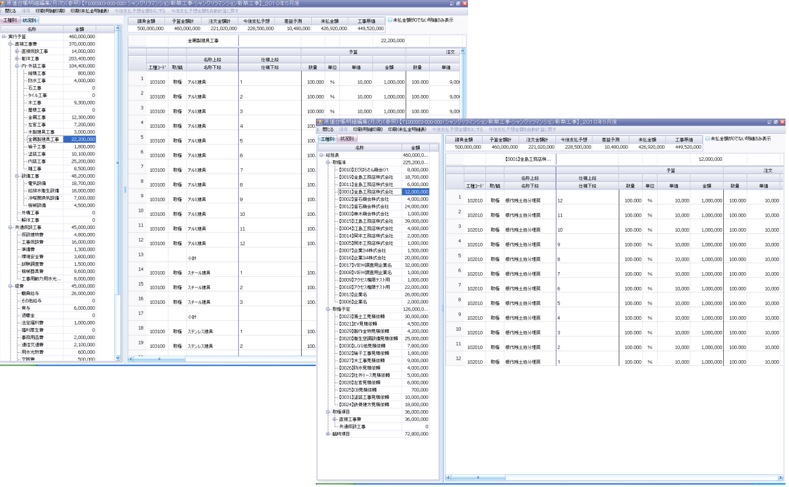The width and height of the screenshot is (789, 487).
Task: Switch to the 工種別 tab in the right window
Action: pos(327,139)
